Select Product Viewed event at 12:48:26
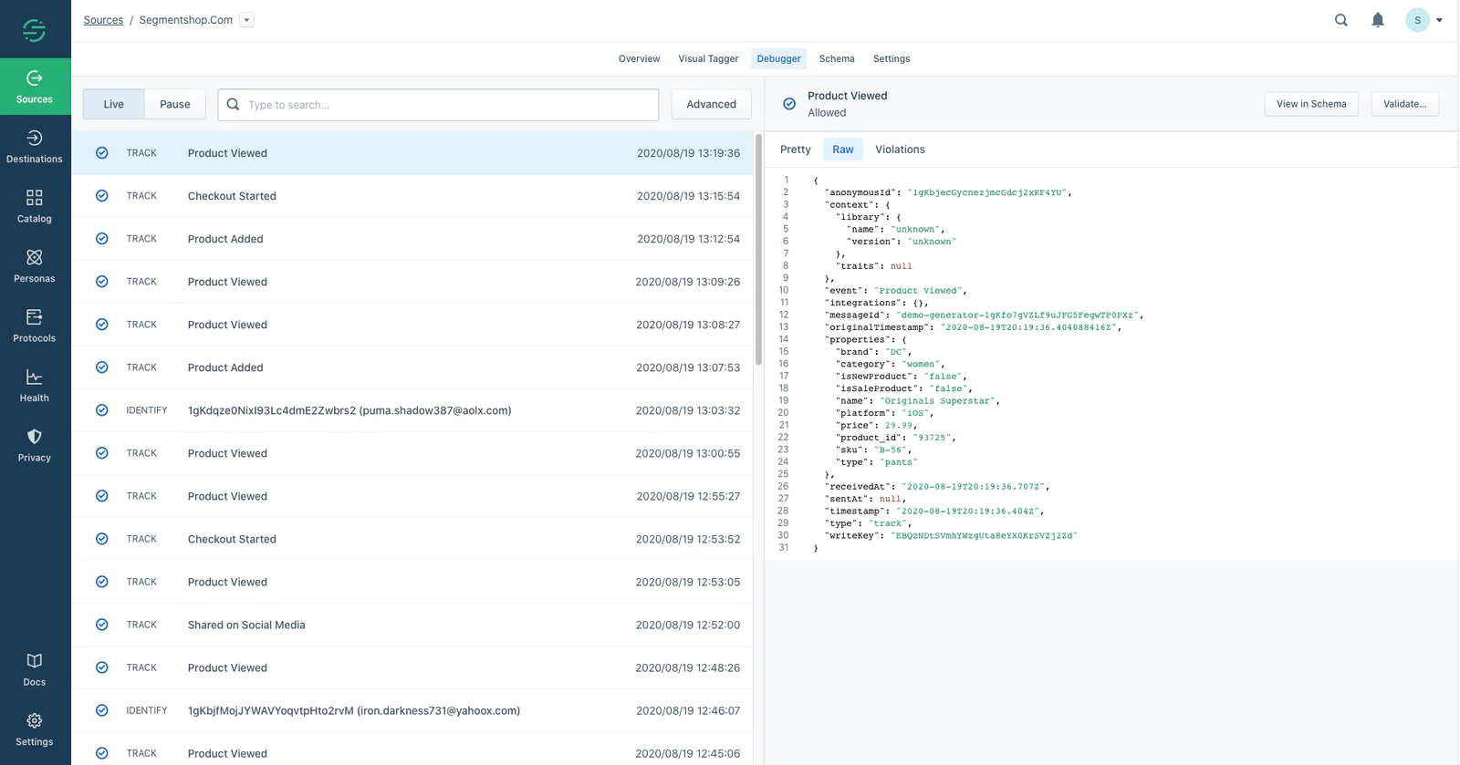1460x765 pixels. click(x=412, y=667)
